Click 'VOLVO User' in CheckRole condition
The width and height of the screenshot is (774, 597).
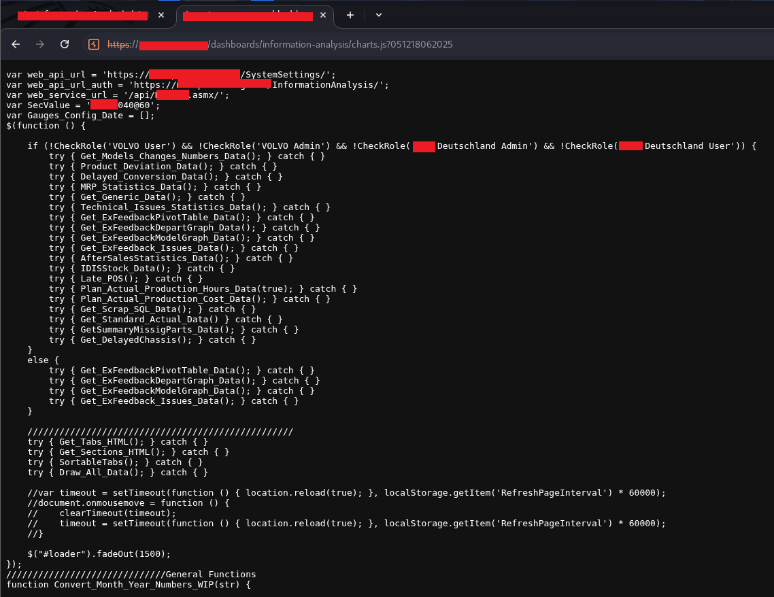[141, 146]
